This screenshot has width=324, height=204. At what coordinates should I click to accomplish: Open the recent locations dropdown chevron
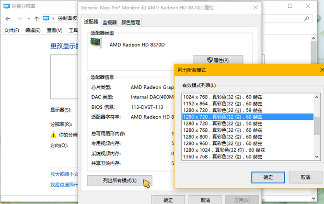[29, 19]
